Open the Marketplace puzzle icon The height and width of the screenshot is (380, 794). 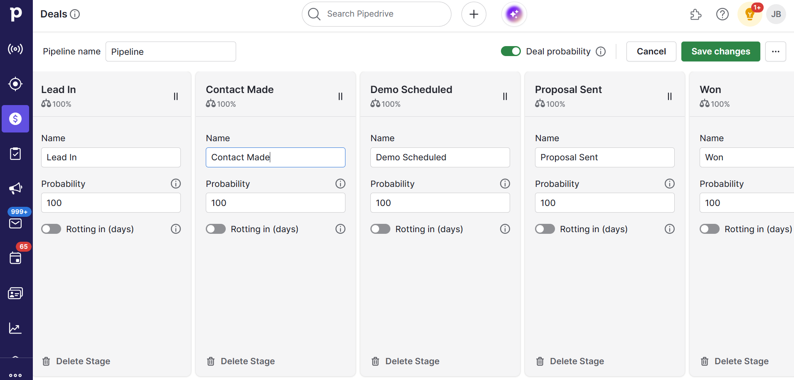pyautogui.click(x=696, y=14)
